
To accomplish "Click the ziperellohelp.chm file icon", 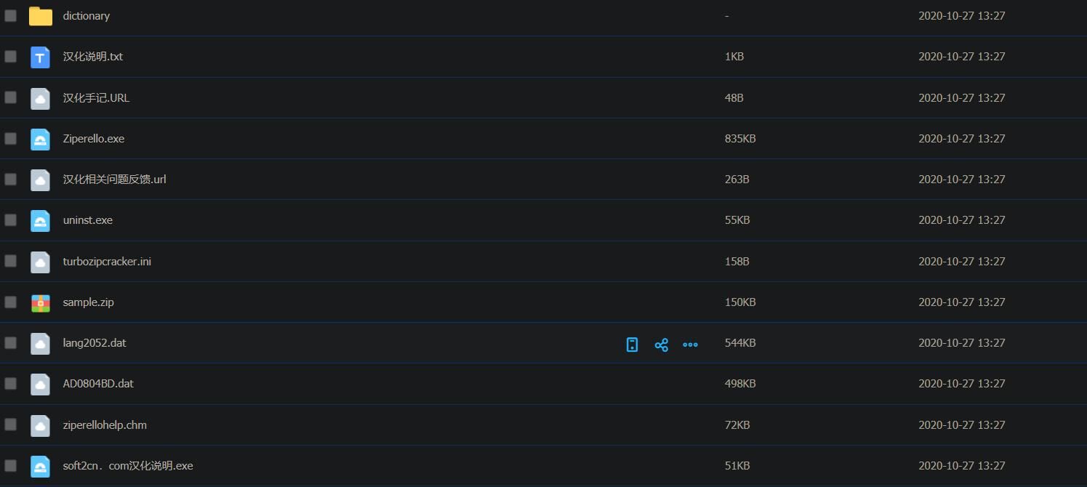I will coord(41,425).
